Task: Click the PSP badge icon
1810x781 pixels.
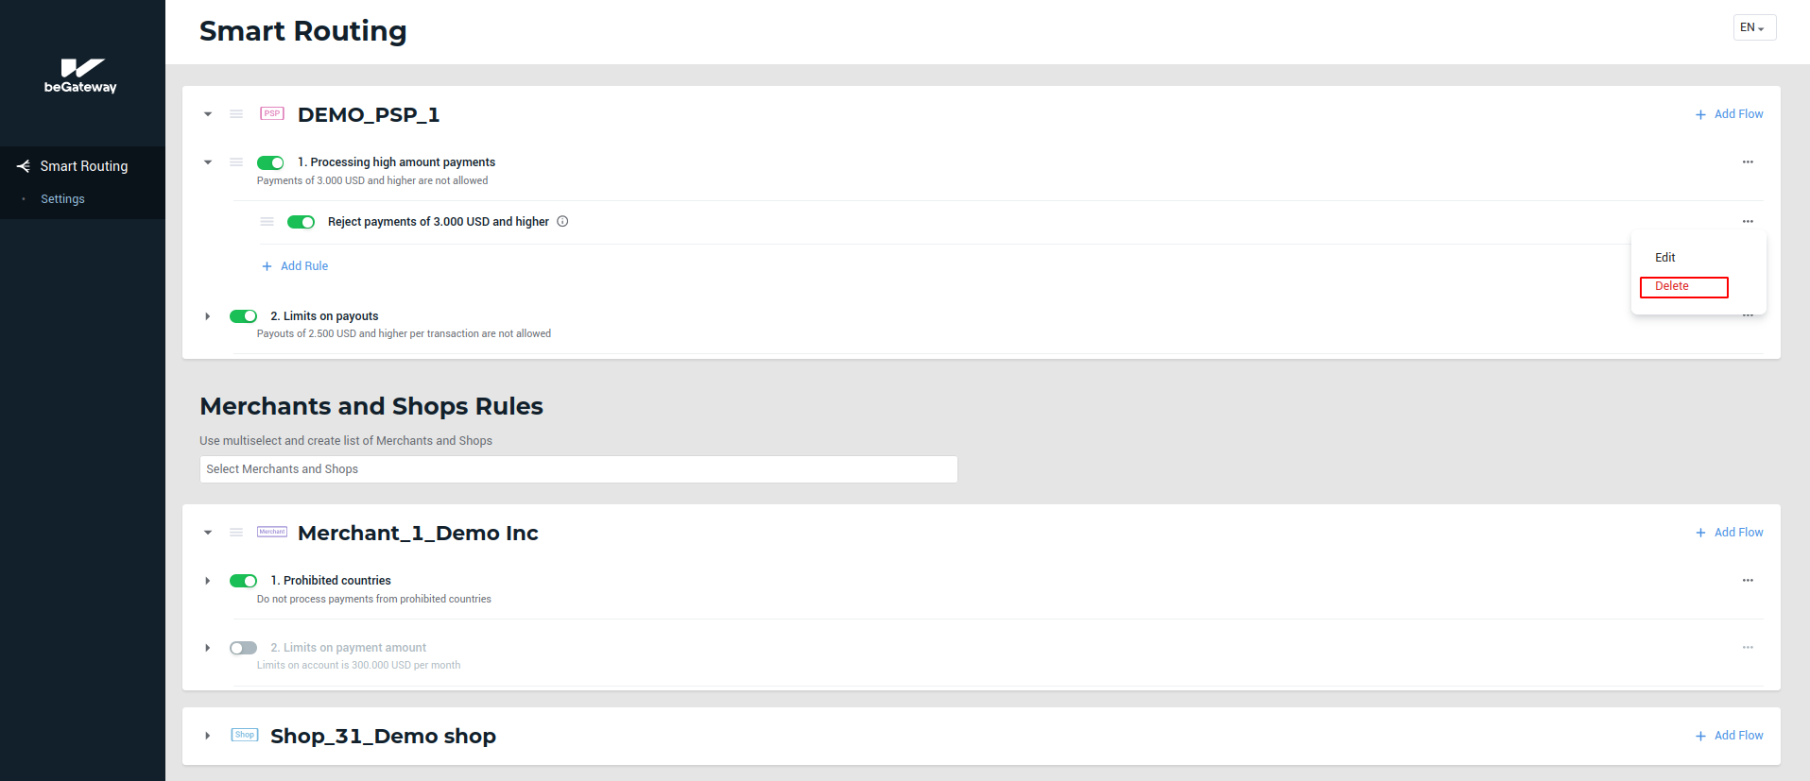Action: (272, 114)
